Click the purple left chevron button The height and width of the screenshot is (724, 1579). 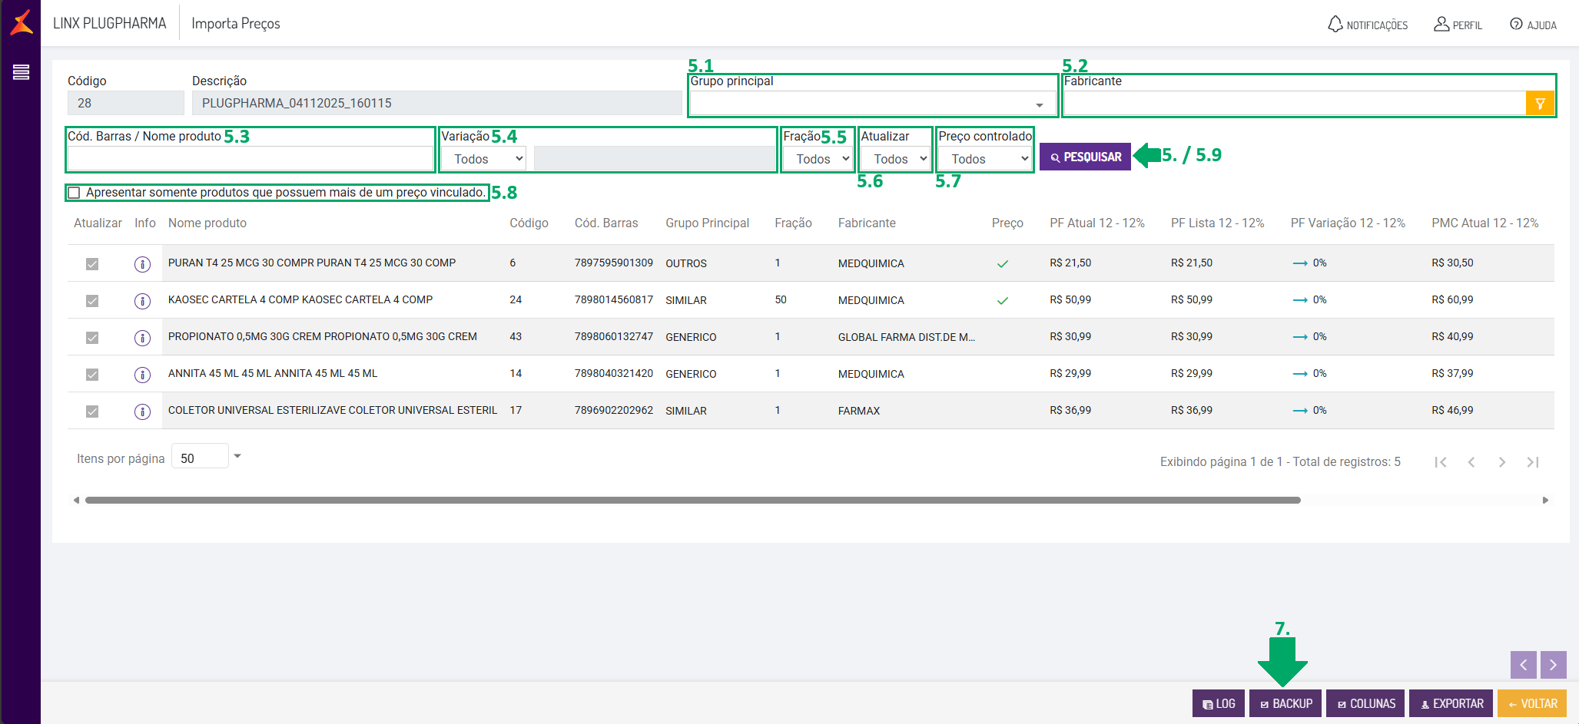pos(1524,665)
